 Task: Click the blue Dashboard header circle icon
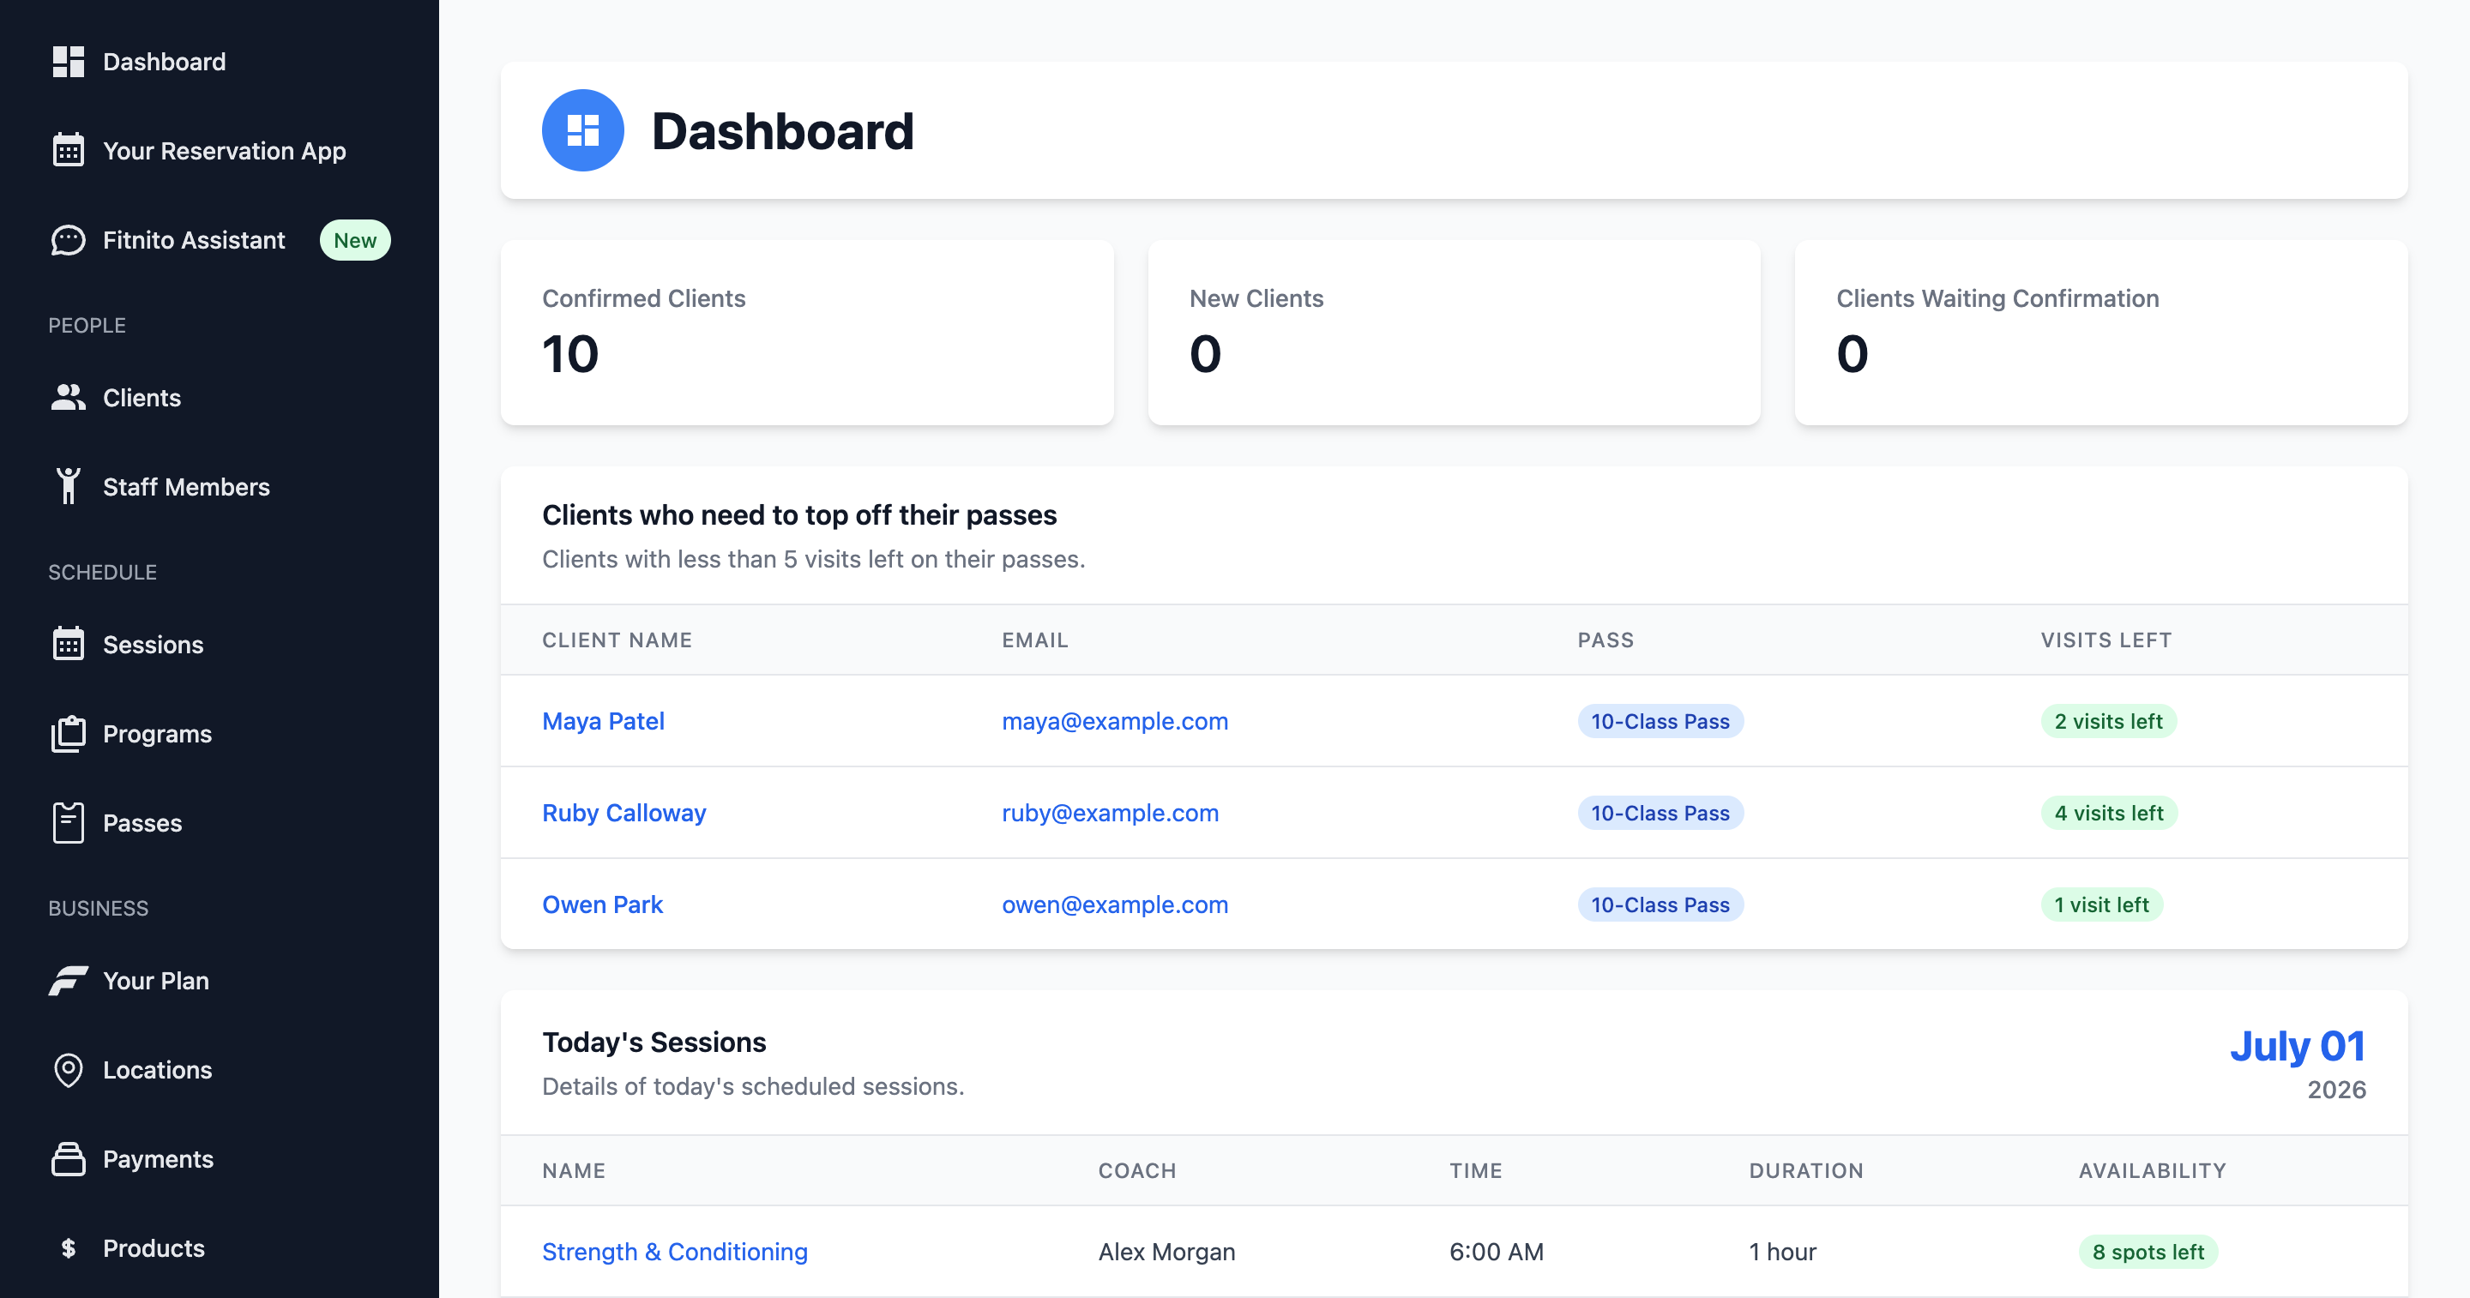click(x=583, y=130)
